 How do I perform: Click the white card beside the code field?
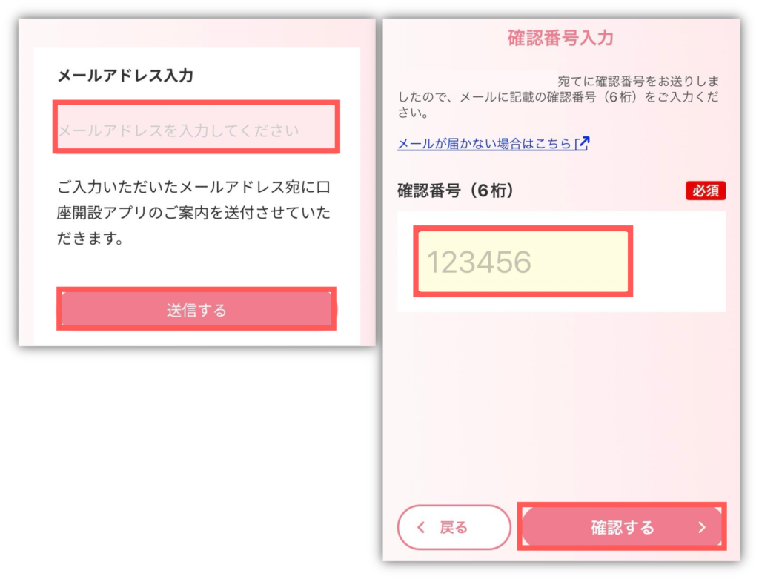point(677,262)
